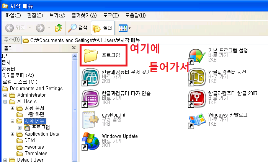Select 한글과컴퓨터 타자 연습 shortcut icon
This screenshot has height=162, width=268.
tap(90, 99)
